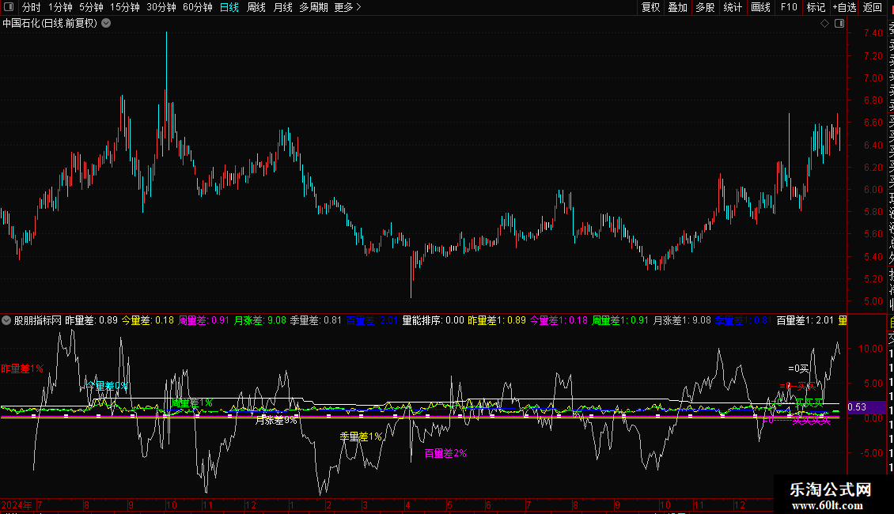Viewport: 894px width, 514px height.
Task: Click the green 周量差1: 0.91 label
Action: click(620, 320)
